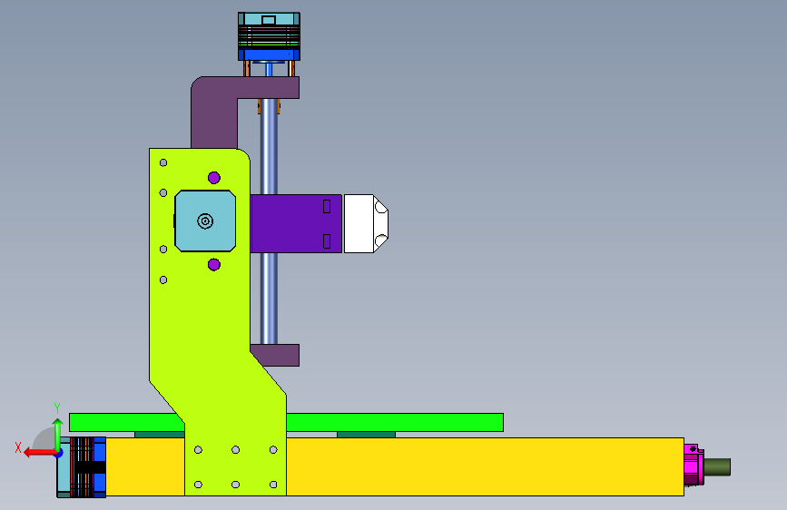Select the bright green bed plate
The image size is (787, 510).
[x=395, y=422]
